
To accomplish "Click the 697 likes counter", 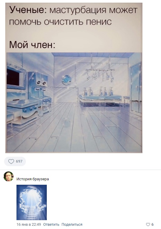I will tap(19, 161).
